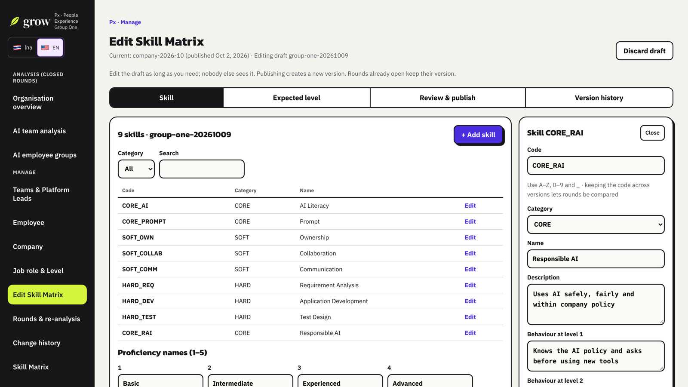This screenshot has height=387, width=688.
Task: Open Job role & Level page
Action: pos(47,270)
